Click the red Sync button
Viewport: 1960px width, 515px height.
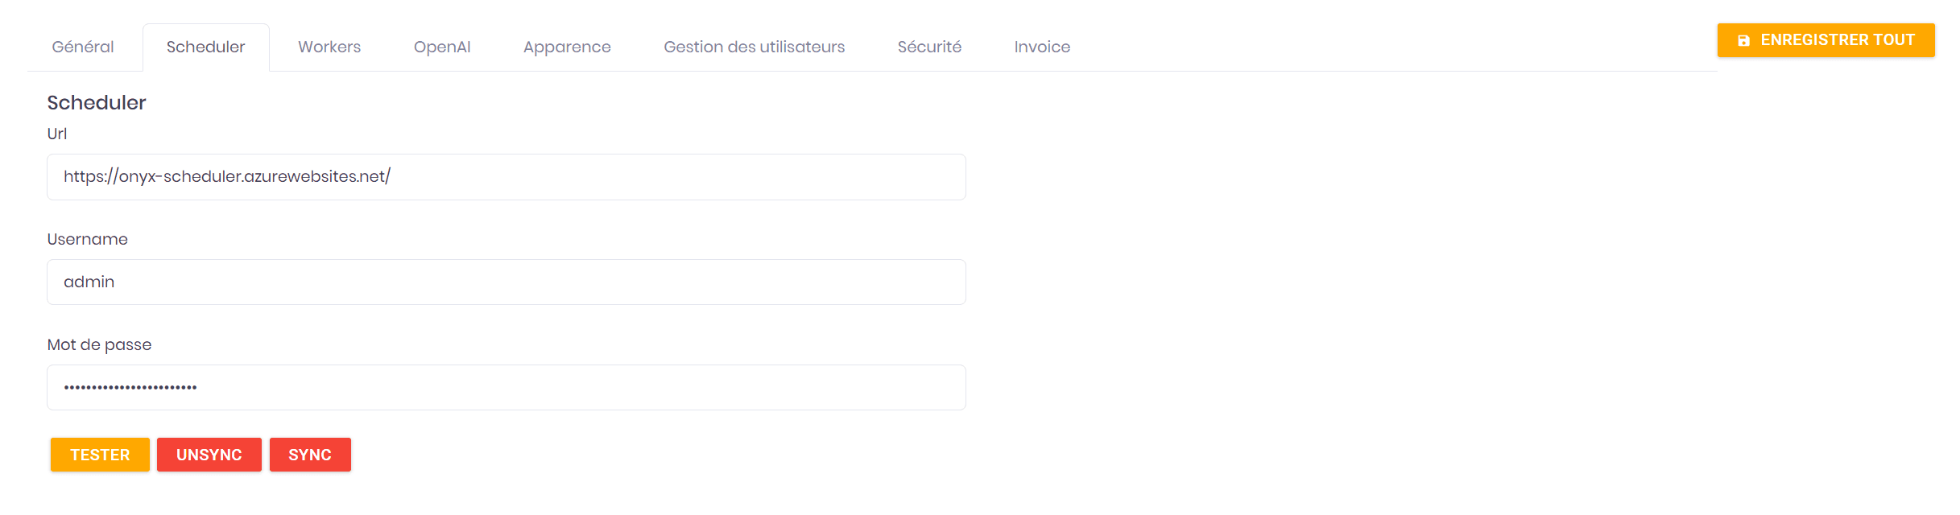click(310, 455)
